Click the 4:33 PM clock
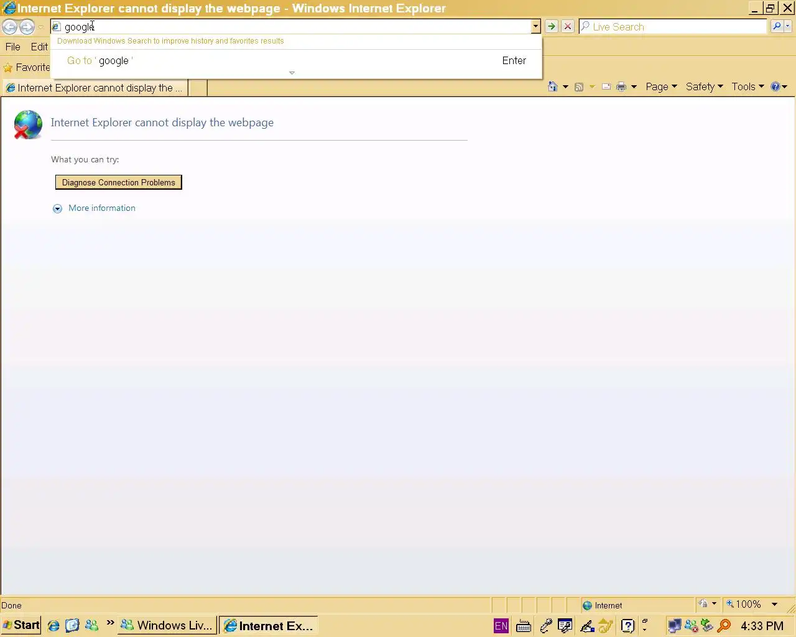The image size is (796, 637). [x=762, y=626]
